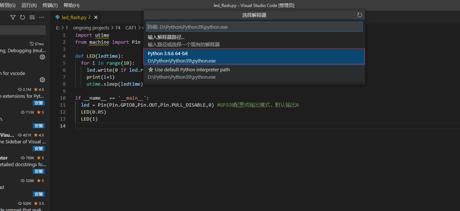
Task: Click the refresh extensions icon in sidebar
Action: point(22,17)
